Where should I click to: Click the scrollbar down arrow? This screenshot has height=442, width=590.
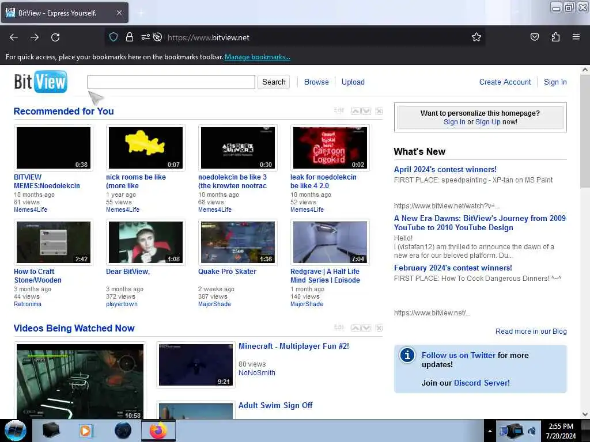pos(585,414)
